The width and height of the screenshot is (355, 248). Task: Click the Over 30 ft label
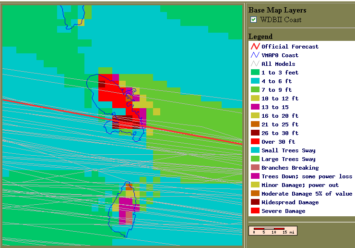(x=278, y=142)
